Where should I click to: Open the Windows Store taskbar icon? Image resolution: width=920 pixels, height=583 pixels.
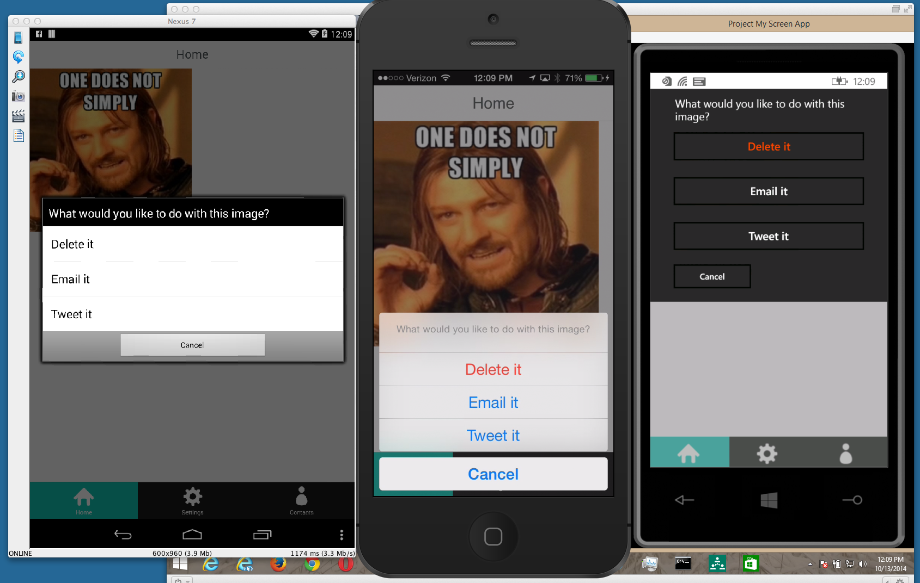click(x=751, y=563)
